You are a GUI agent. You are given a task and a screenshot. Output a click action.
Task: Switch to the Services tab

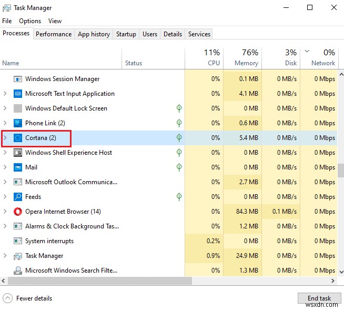pyautogui.click(x=199, y=34)
